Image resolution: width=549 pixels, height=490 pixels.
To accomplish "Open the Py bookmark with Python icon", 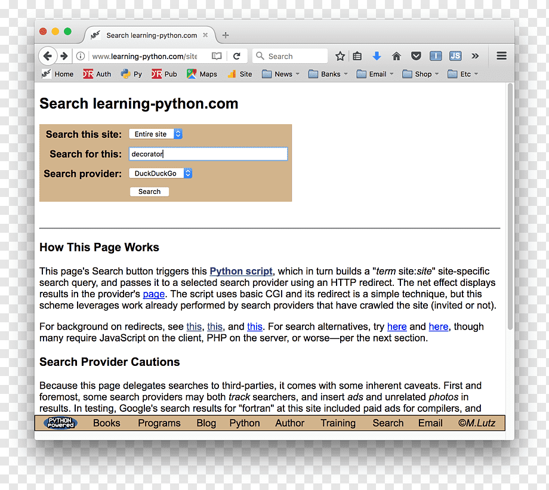I will click(x=131, y=74).
